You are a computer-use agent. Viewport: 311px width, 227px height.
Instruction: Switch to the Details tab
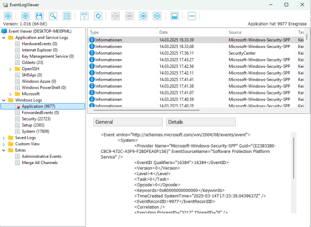point(201,122)
